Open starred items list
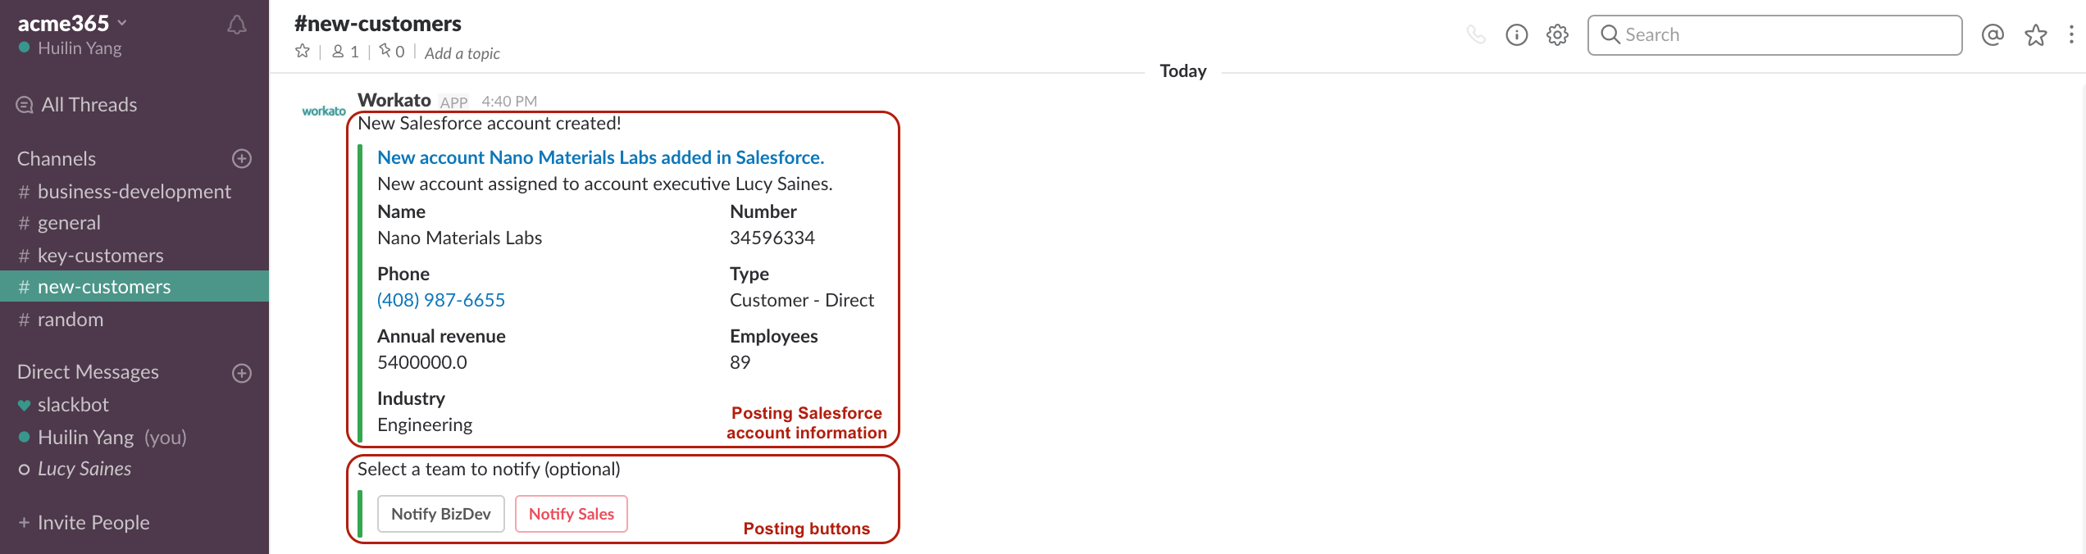Screen dimensions: 2086x554 tap(2034, 34)
